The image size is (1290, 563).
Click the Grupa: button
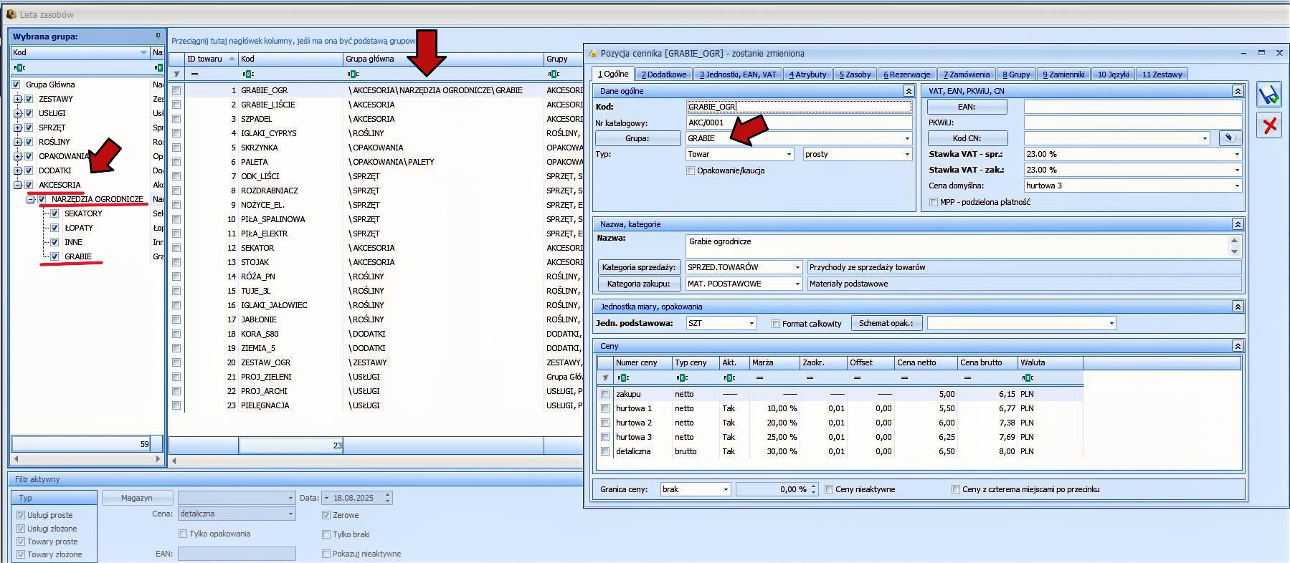point(637,138)
